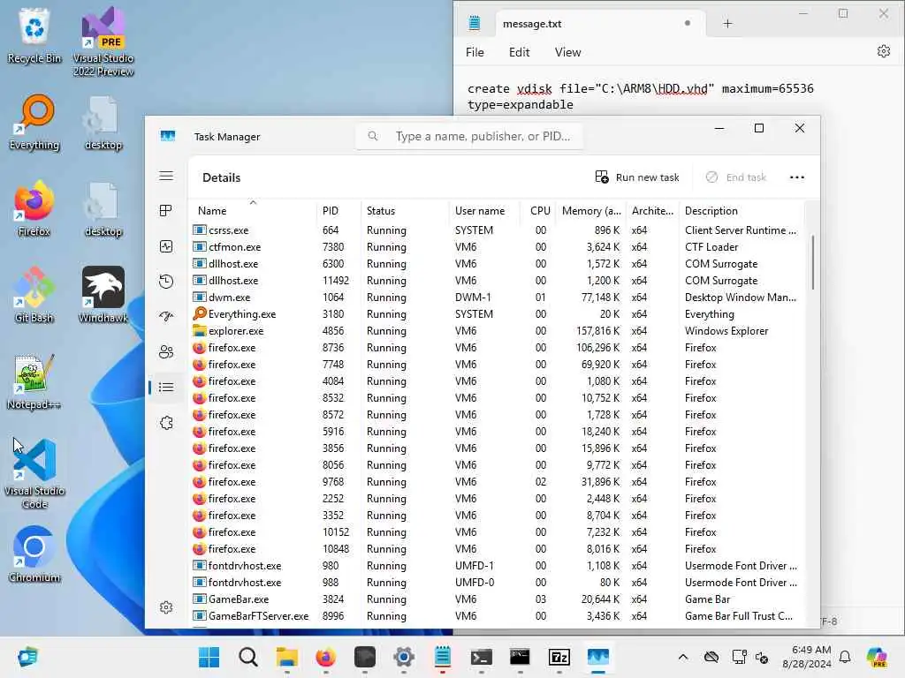Open App history page in sidebar

pos(166,282)
